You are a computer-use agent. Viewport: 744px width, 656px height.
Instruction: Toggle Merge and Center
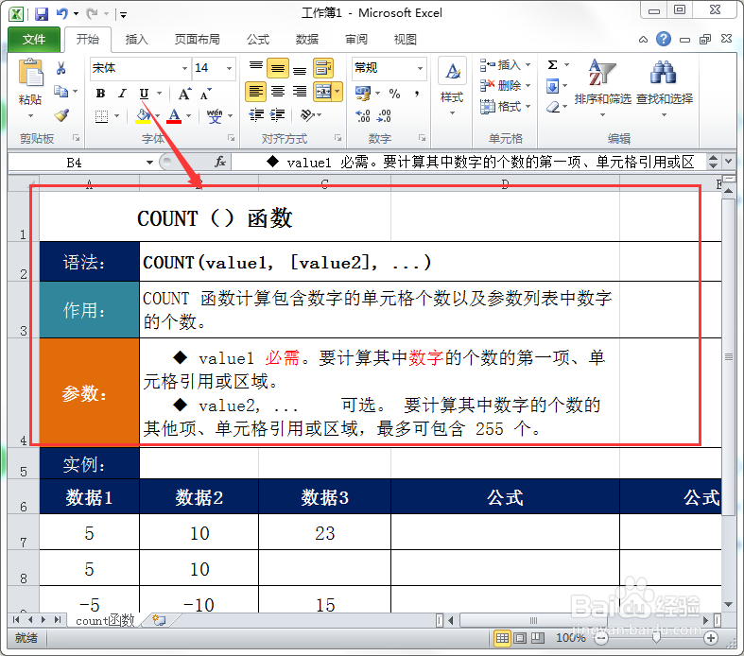pos(323,92)
